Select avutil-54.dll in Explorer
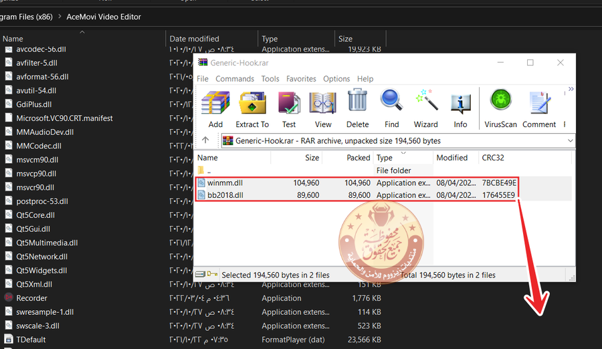The width and height of the screenshot is (602, 349). 36,91
